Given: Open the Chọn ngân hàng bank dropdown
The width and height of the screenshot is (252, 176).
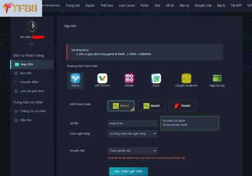Looking at the screenshot, I should [133, 134].
